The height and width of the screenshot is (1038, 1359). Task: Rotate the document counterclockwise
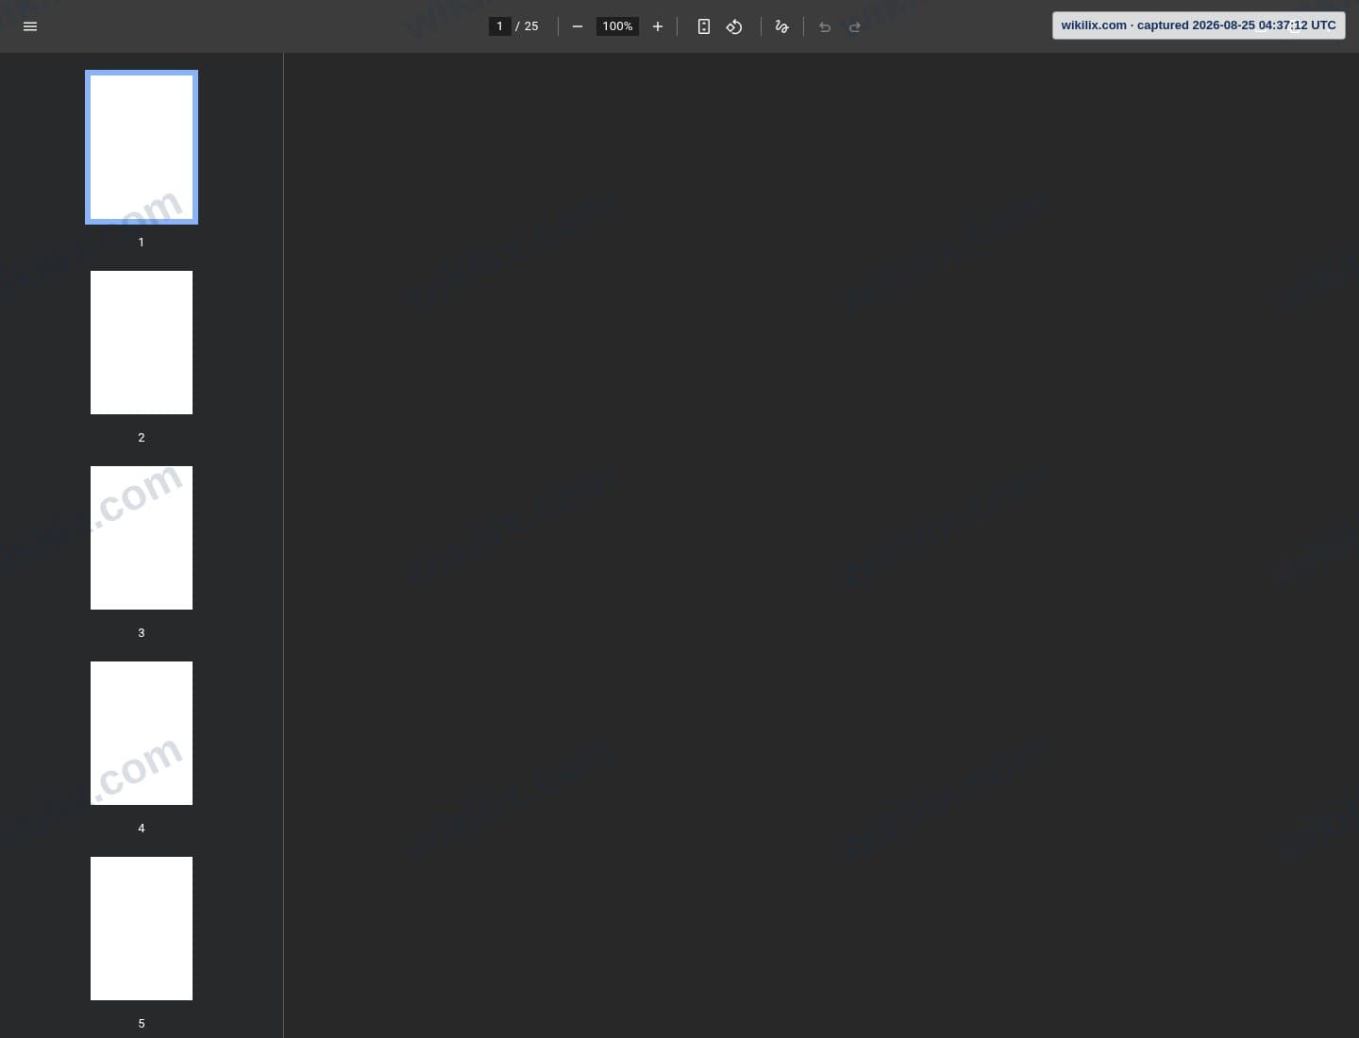point(734,26)
